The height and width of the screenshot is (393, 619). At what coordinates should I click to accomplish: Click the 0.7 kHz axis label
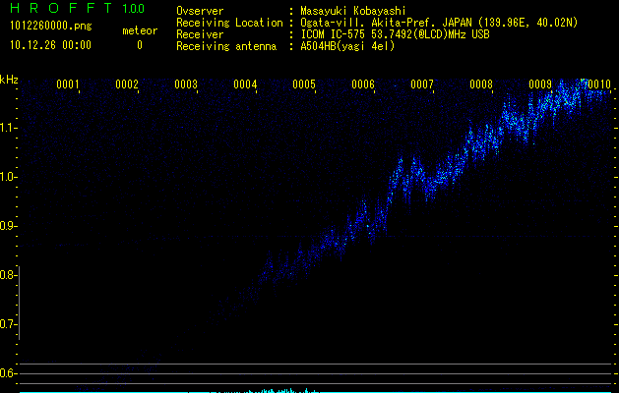[8, 324]
